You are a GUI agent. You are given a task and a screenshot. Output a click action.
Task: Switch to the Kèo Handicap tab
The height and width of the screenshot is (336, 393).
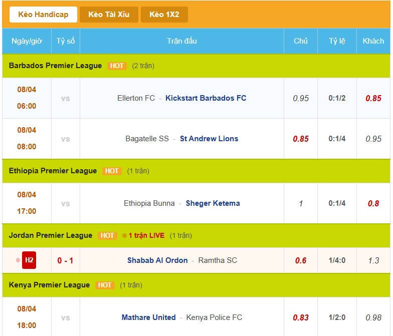pyautogui.click(x=43, y=15)
